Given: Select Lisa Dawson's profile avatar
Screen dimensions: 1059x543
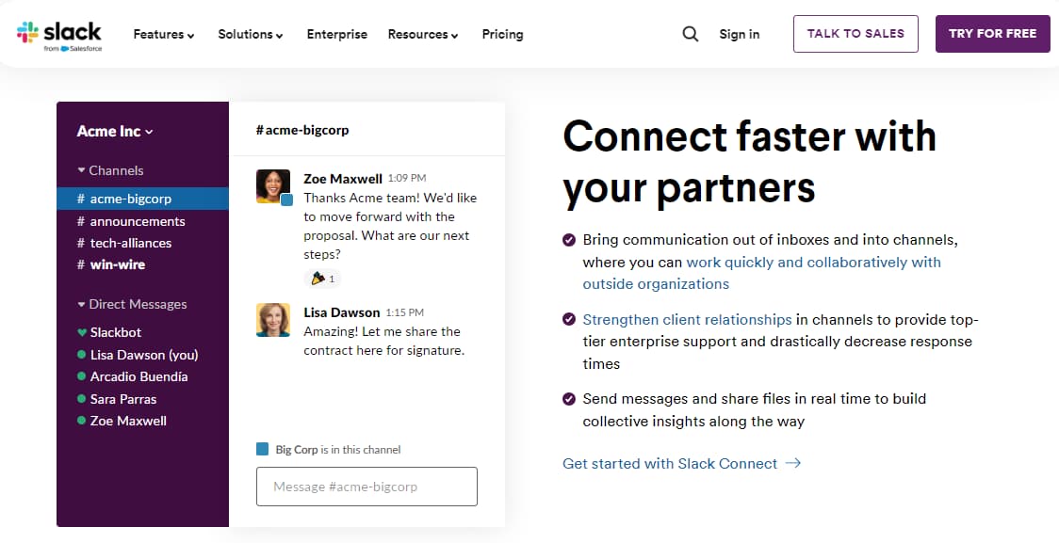Looking at the screenshot, I should [x=273, y=320].
